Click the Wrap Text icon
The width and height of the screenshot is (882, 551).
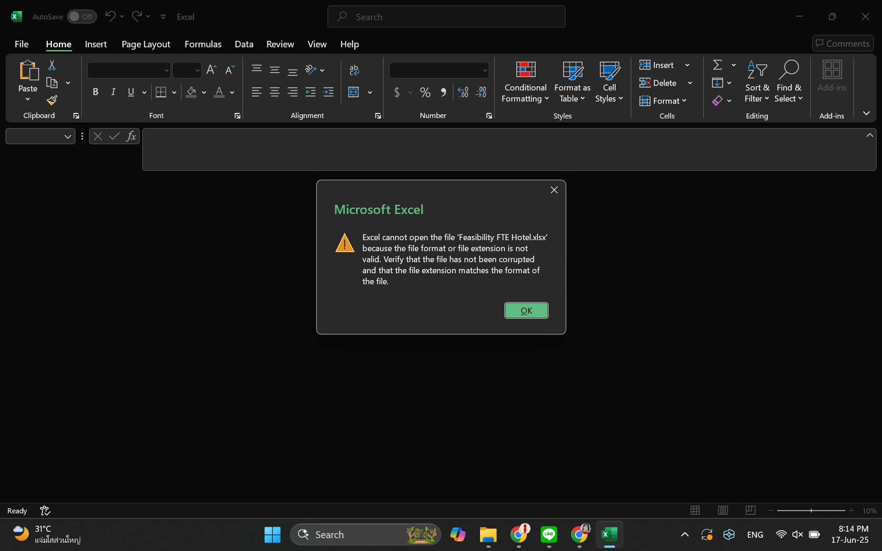tap(354, 70)
